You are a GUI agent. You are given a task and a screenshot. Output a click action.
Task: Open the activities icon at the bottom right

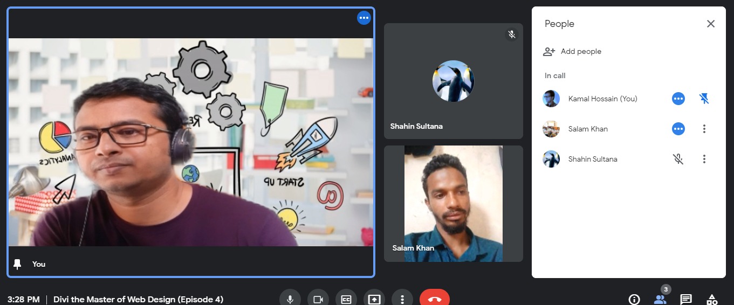point(712,299)
